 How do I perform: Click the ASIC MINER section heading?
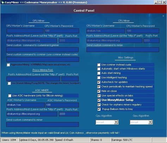[x=42, y=90]
